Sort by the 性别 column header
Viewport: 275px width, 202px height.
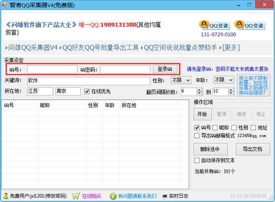94,105
